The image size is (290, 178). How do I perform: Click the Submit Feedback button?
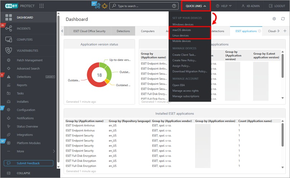[x=28, y=163]
